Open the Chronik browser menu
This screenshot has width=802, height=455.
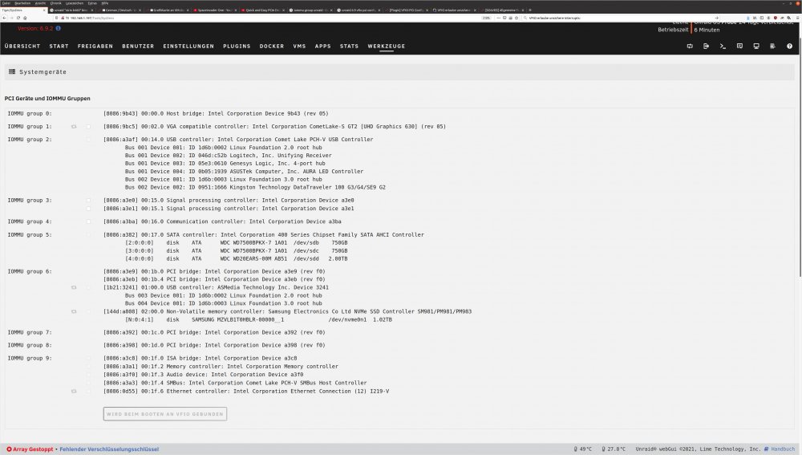pyautogui.click(x=56, y=3)
